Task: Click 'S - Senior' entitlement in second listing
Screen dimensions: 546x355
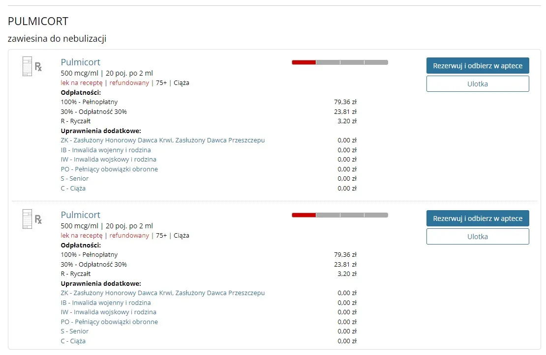Action: [75, 331]
